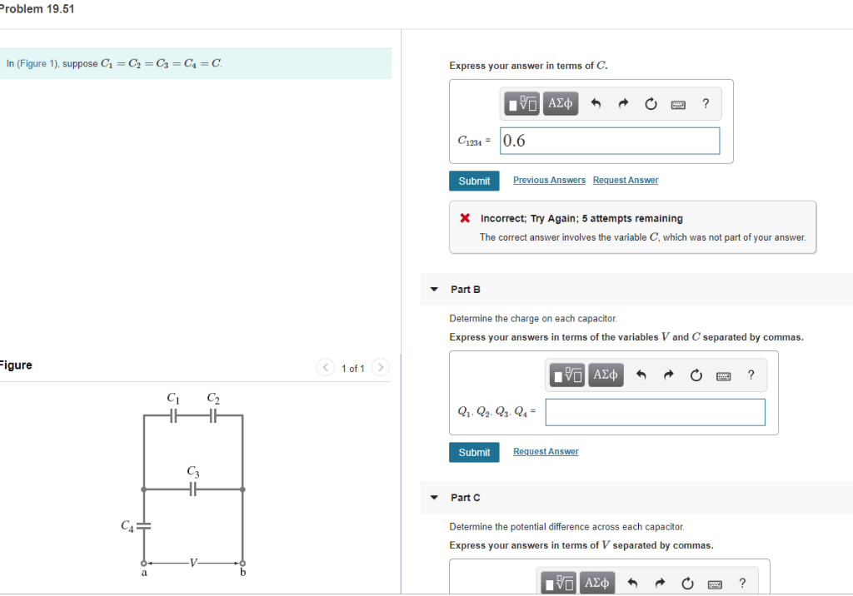Collapse the Part C section
The height and width of the screenshot is (596, 853).
pos(434,497)
